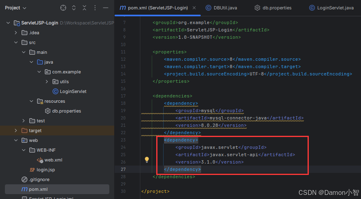Expand the utils package chevron
The width and height of the screenshot is (361, 199).
(47, 82)
